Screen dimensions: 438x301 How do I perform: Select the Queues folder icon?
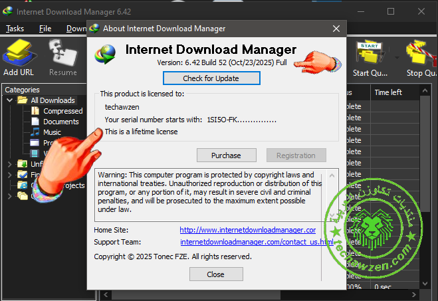pos(23,196)
